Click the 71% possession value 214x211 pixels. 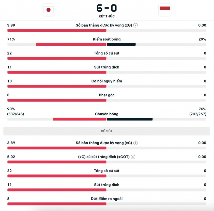click(11, 39)
